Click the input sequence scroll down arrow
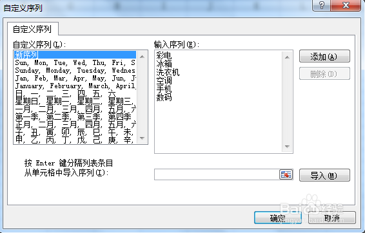The image size is (365, 233). click(287, 147)
